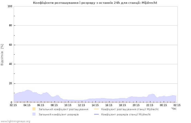Viewport: 191px width, 123px height.
Task: Click the orange 'Загальний коефіцієнт розташування' legend swatch
Action: [34, 109]
